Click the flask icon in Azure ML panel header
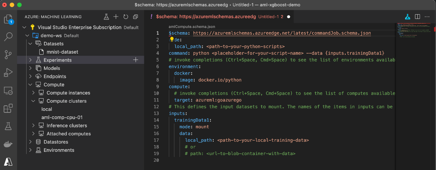 (x=106, y=17)
